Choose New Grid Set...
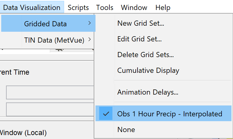Image resolution: width=233 pixels, height=139 pixels. (163, 23)
